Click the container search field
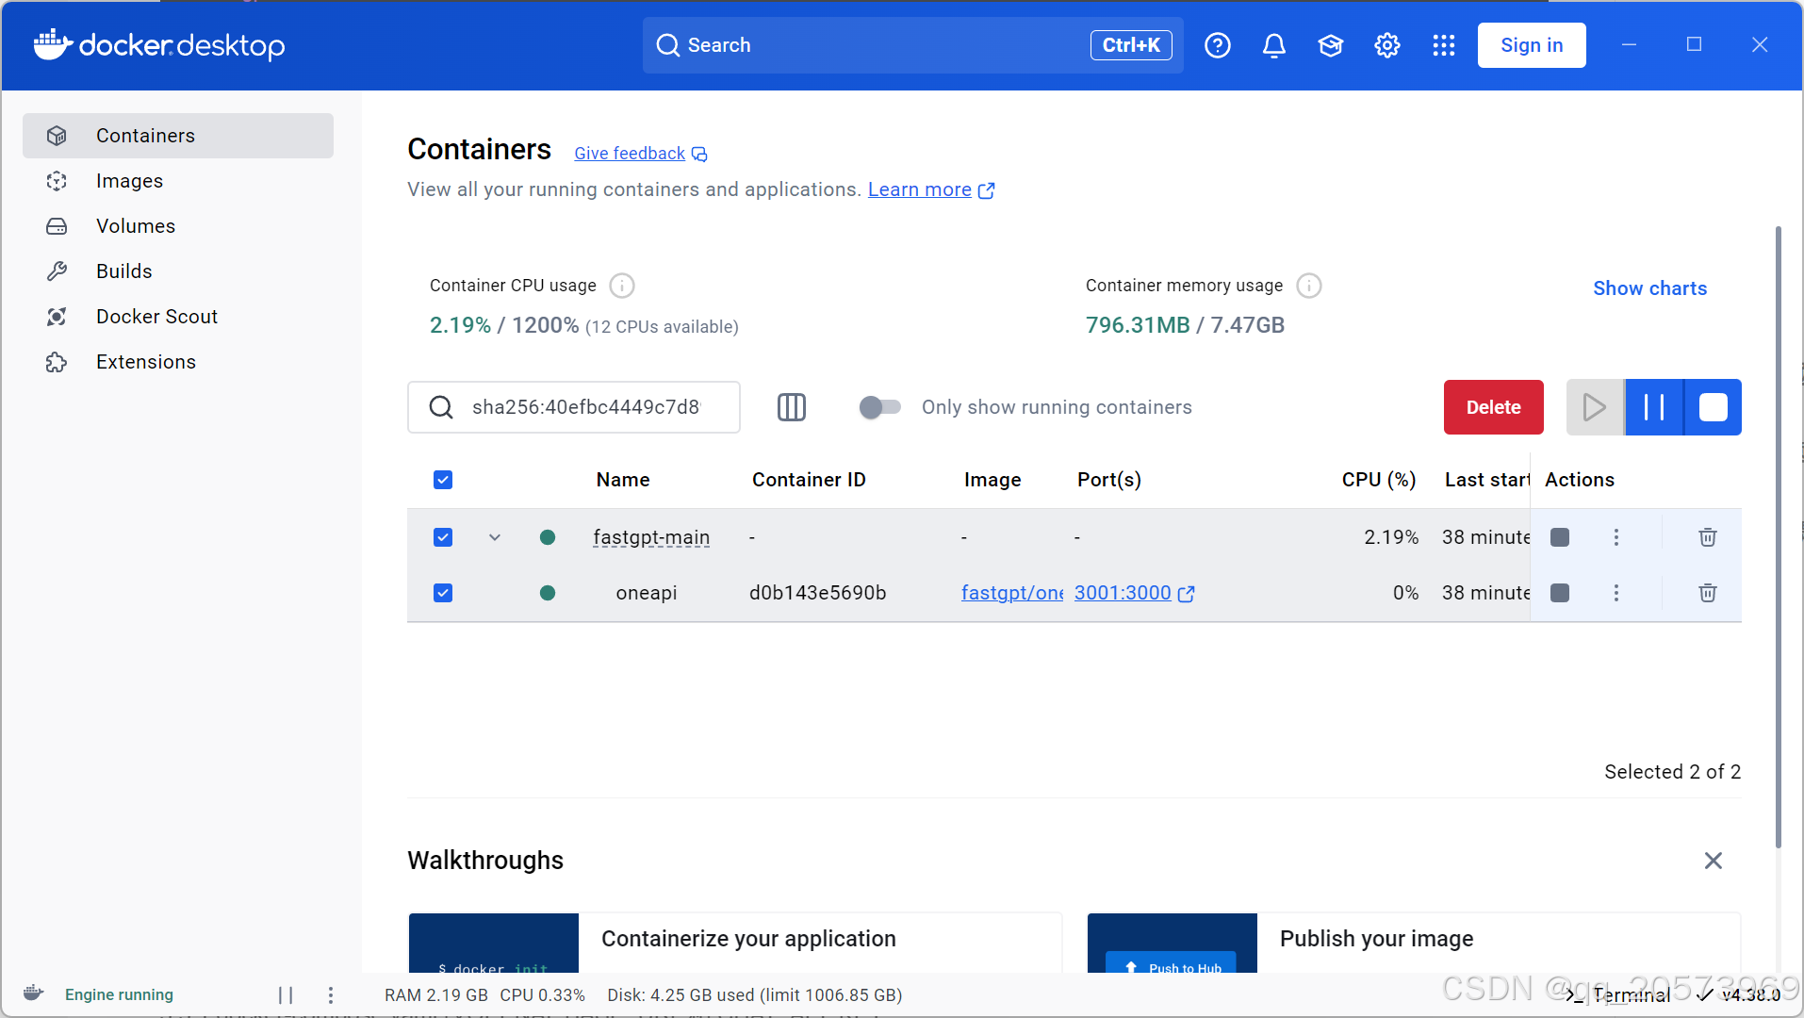 coord(584,407)
